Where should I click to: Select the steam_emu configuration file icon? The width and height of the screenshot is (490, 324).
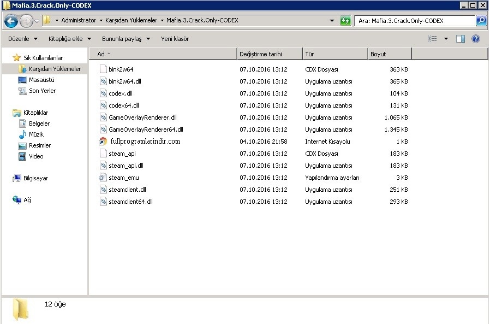pos(103,178)
